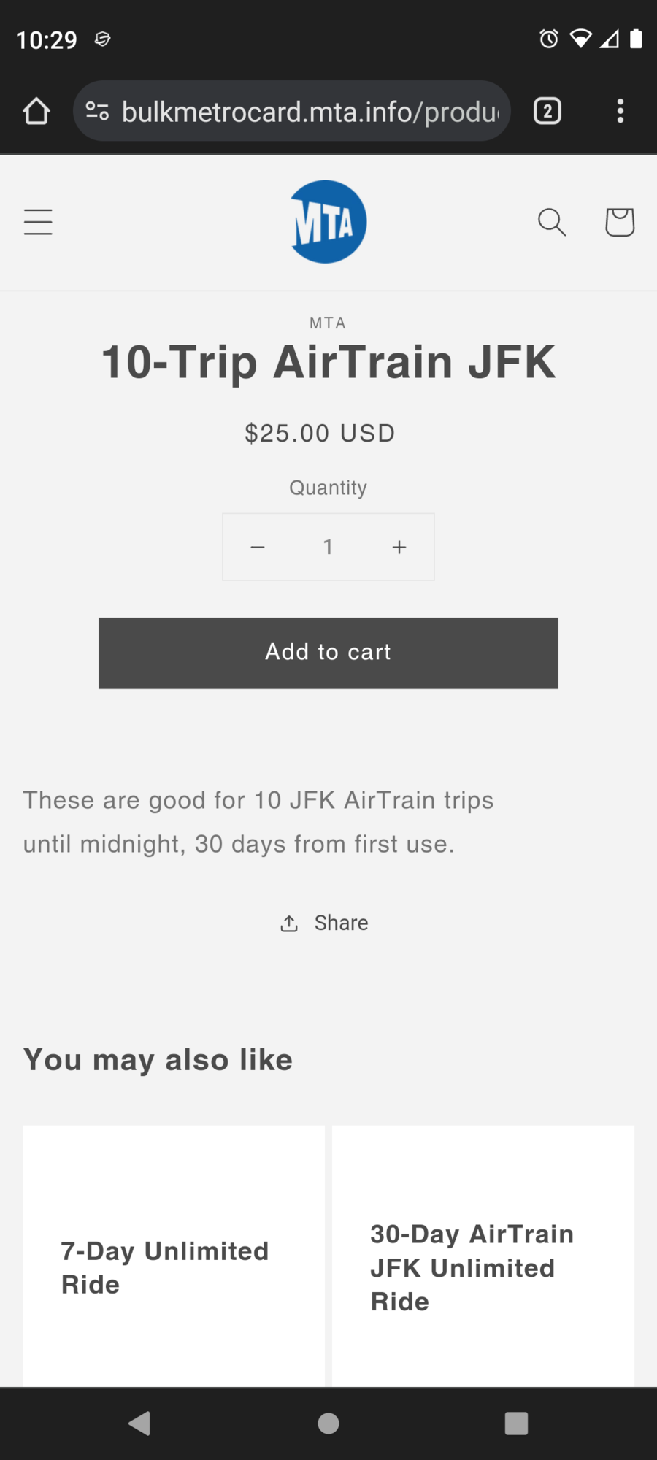Open the hamburger navigation menu
657x1460 pixels.
38,222
